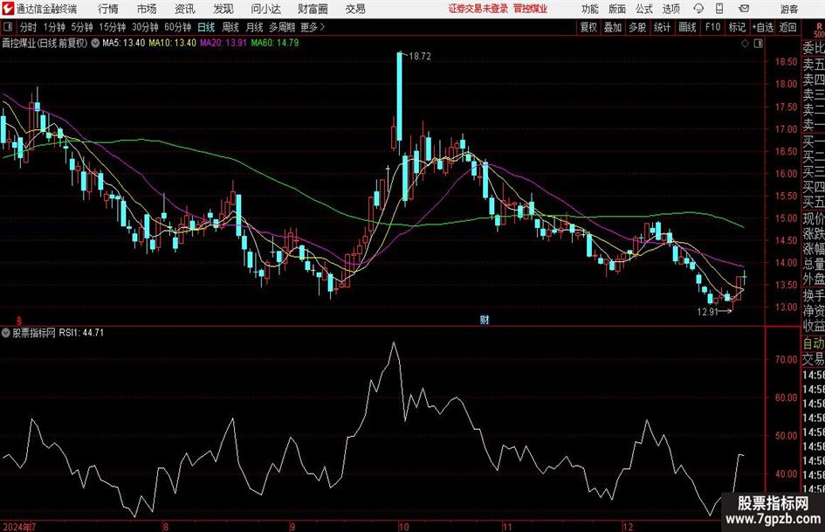Select the 周线 weekly chart tab
The image size is (825, 532).
(x=230, y=27)
